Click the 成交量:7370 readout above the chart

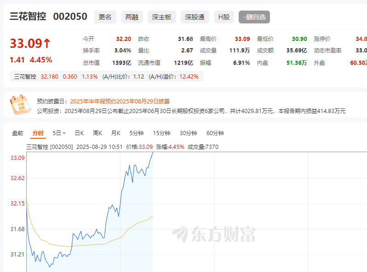tap(203, 147)
